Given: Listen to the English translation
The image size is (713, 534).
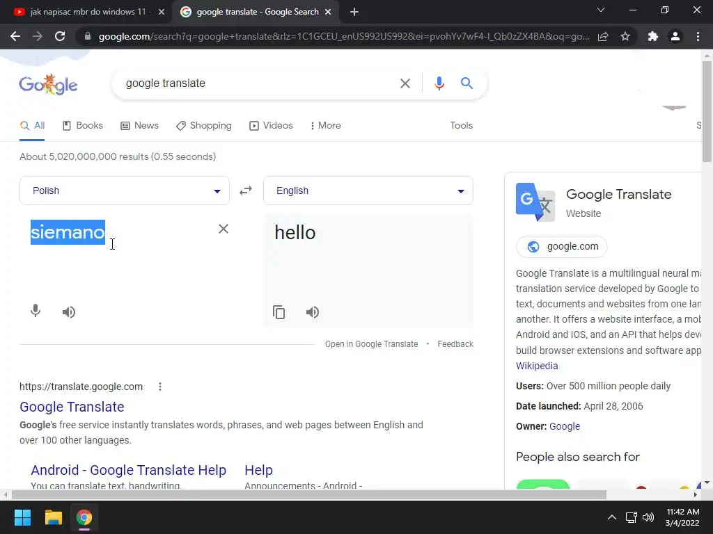Looking at the screenshot, I should pyautogui.click(x=313, y=312).
